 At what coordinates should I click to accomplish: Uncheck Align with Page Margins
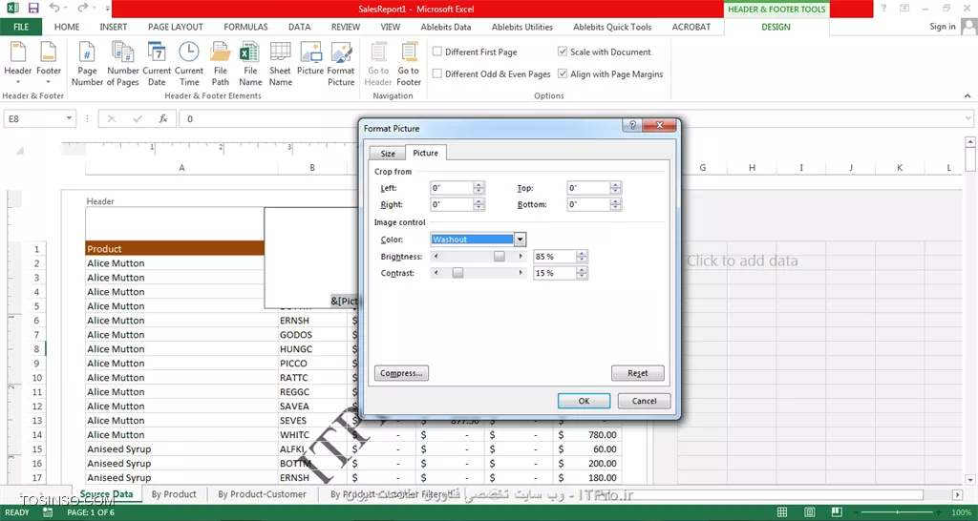[563, 73]
